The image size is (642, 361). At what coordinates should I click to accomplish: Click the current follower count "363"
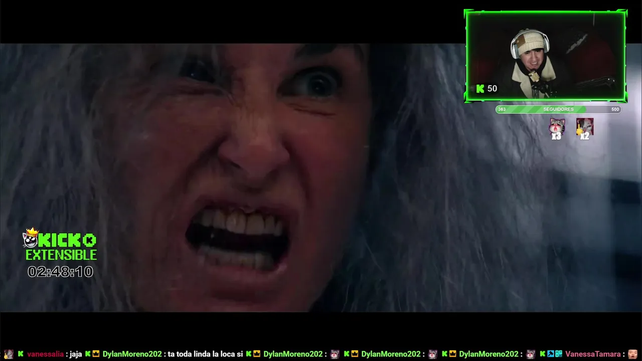point(502,109)
